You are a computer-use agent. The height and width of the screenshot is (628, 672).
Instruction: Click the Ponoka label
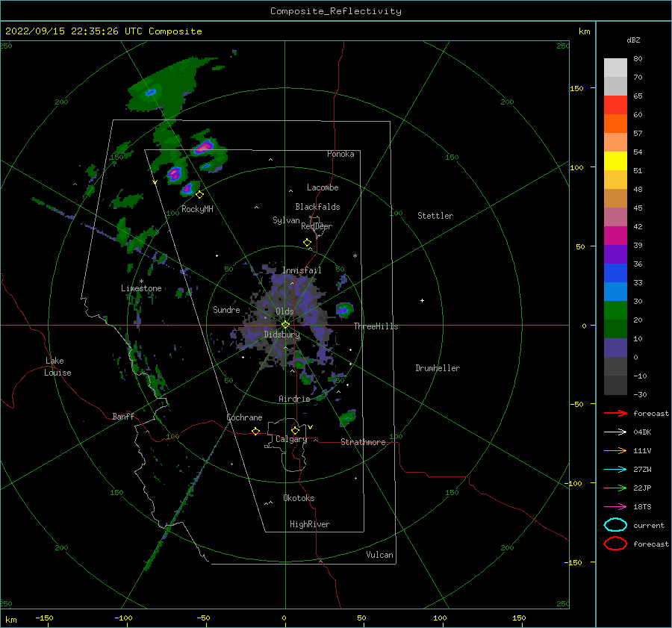(340, 154)
